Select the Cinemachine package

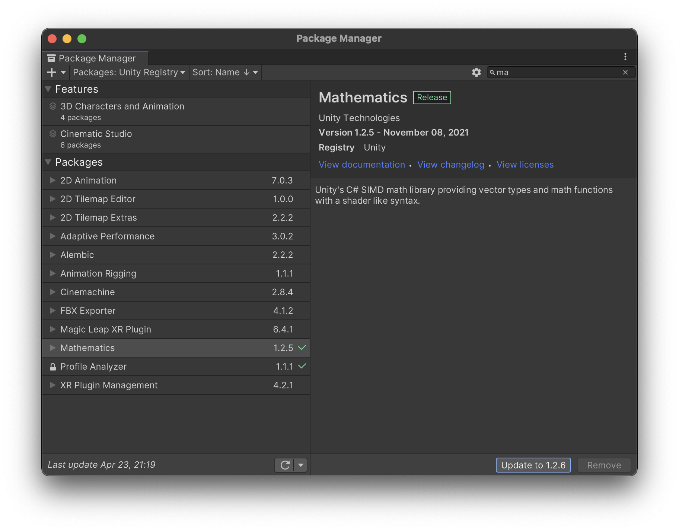click(176, 292)
